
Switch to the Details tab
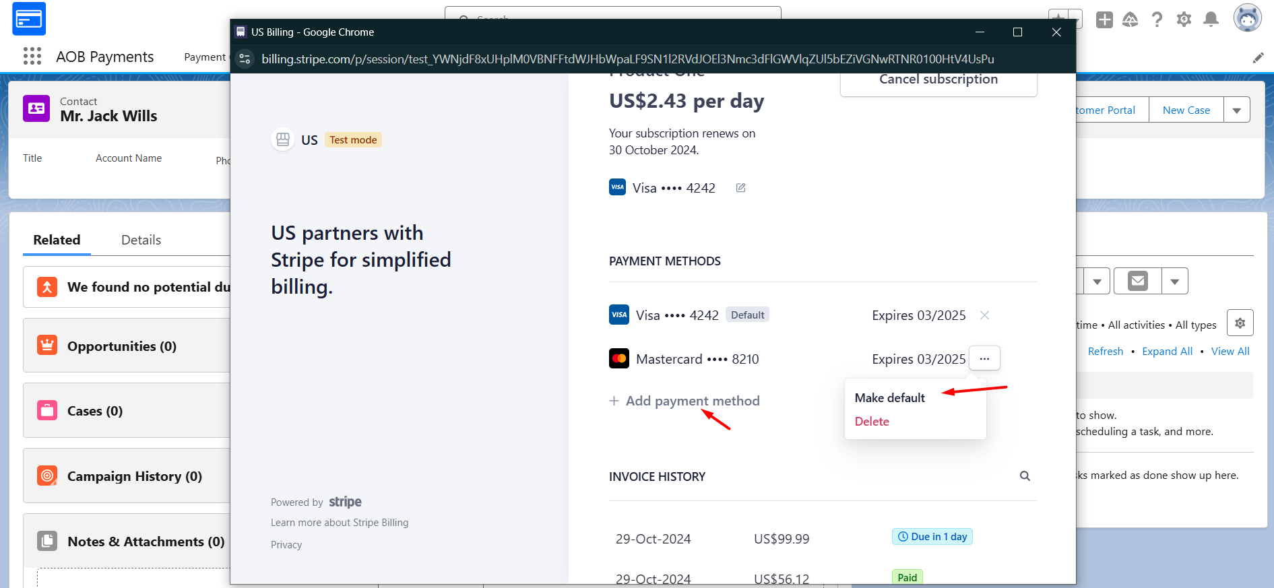point(141,240)
